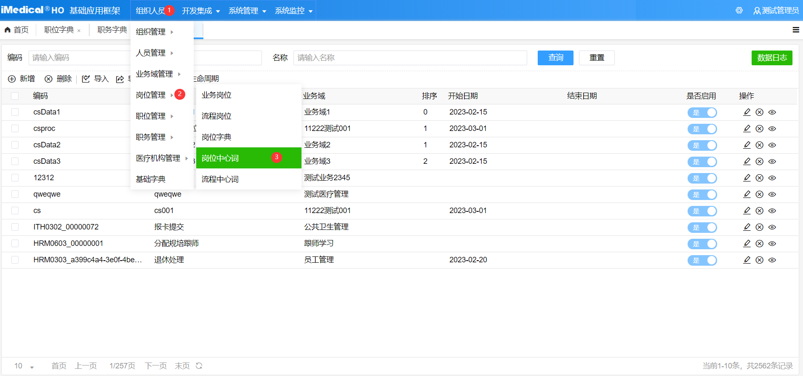Focus the 名称 name input field
Screen dimensions: 803x376
[410, 58]
